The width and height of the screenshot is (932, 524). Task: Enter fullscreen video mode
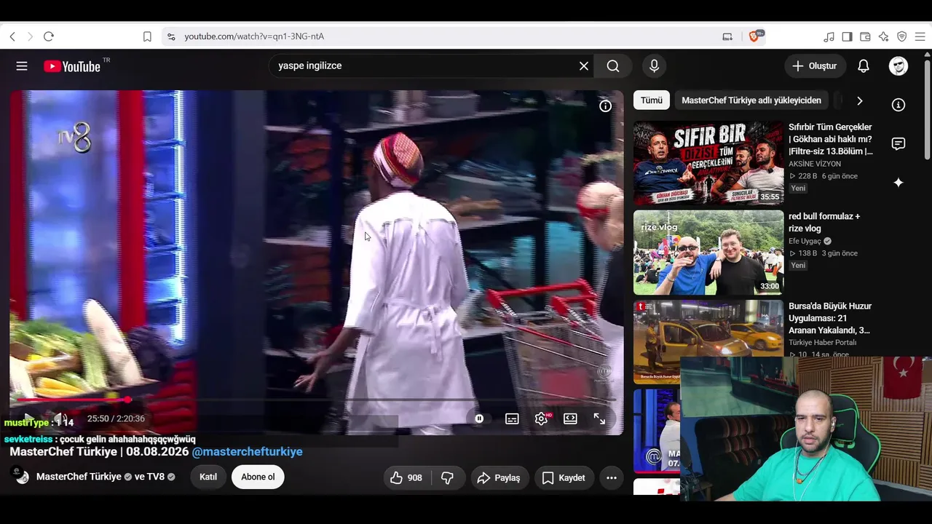[599, 418]
